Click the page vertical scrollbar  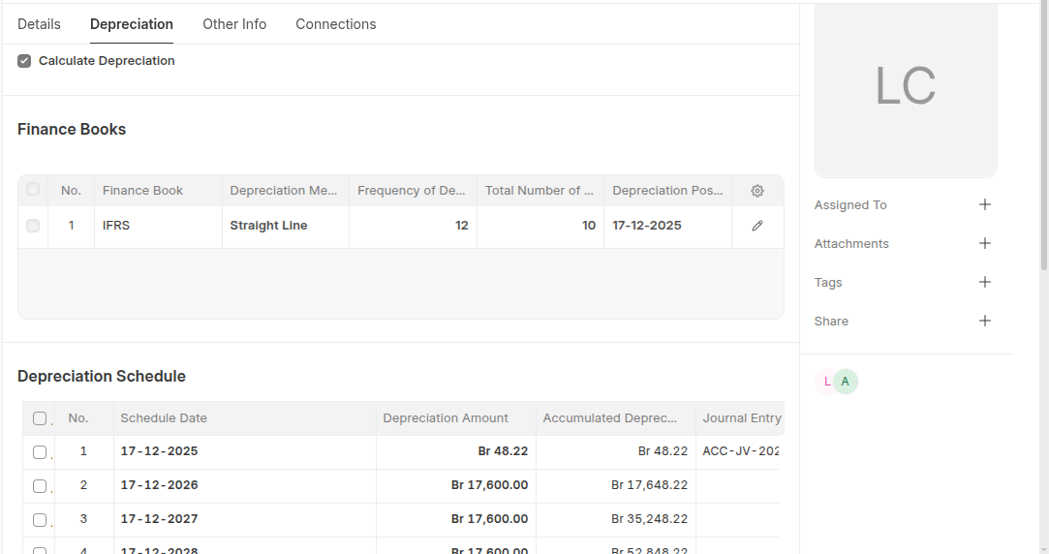(x=1043, y=145)
